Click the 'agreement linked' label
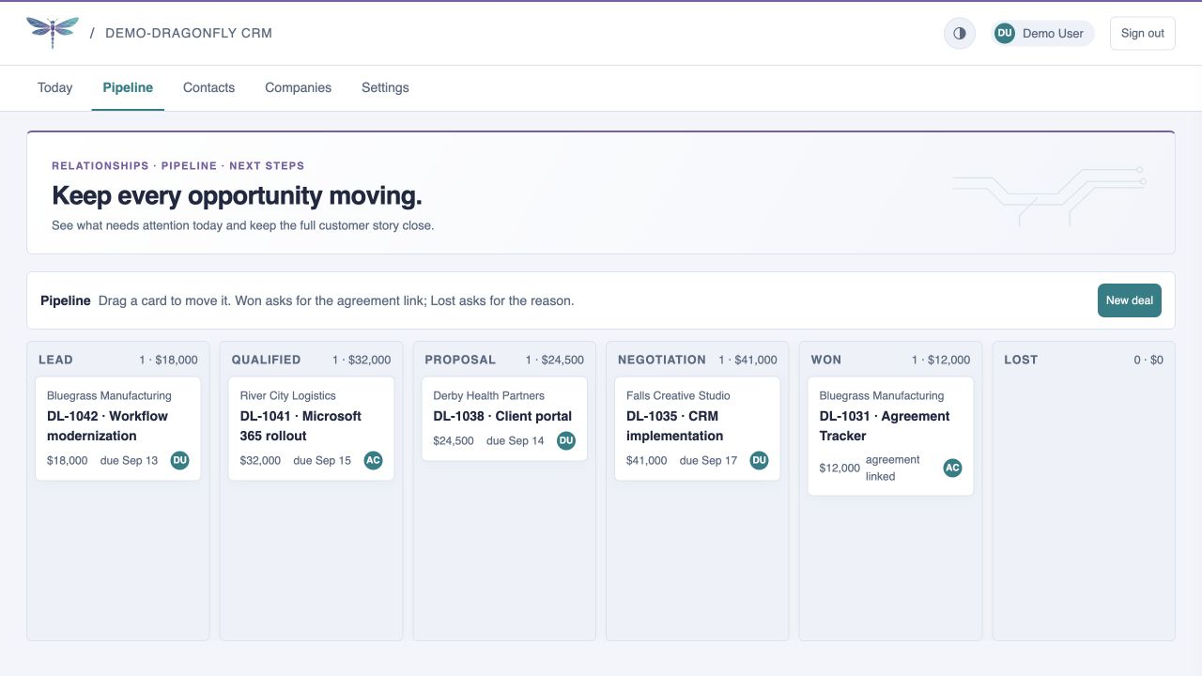Image resolution: width=1202 pixels, height=676 pixels. pos(893,468)
